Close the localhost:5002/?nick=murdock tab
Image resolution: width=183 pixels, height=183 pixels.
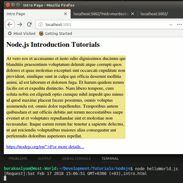(x=132, y=14)
